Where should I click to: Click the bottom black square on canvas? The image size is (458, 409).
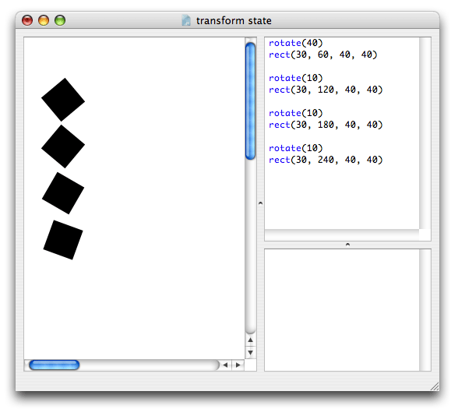63,240
